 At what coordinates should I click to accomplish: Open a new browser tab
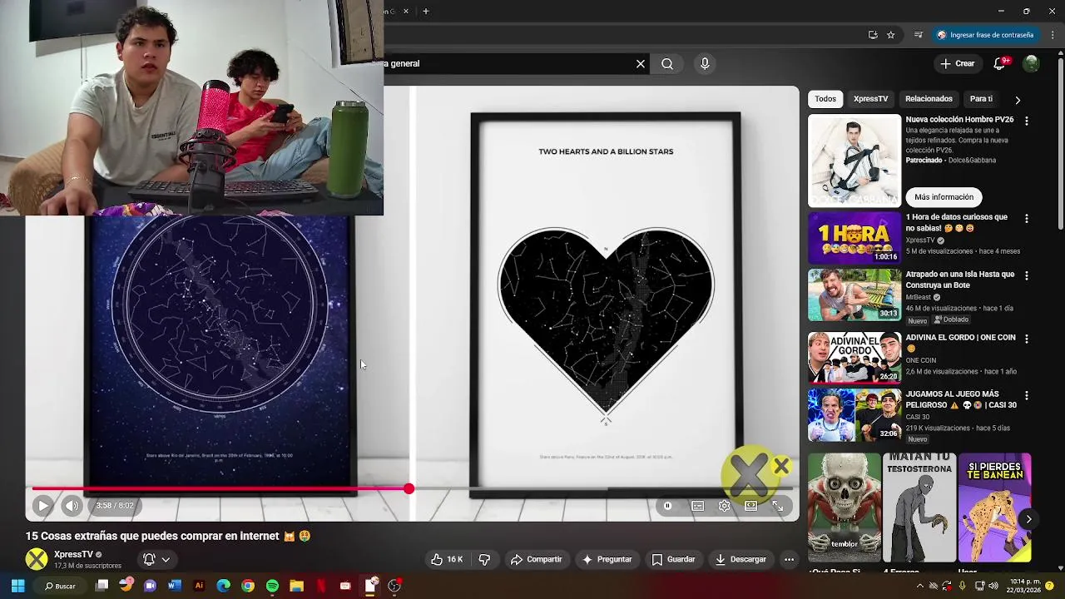point(426,12)
